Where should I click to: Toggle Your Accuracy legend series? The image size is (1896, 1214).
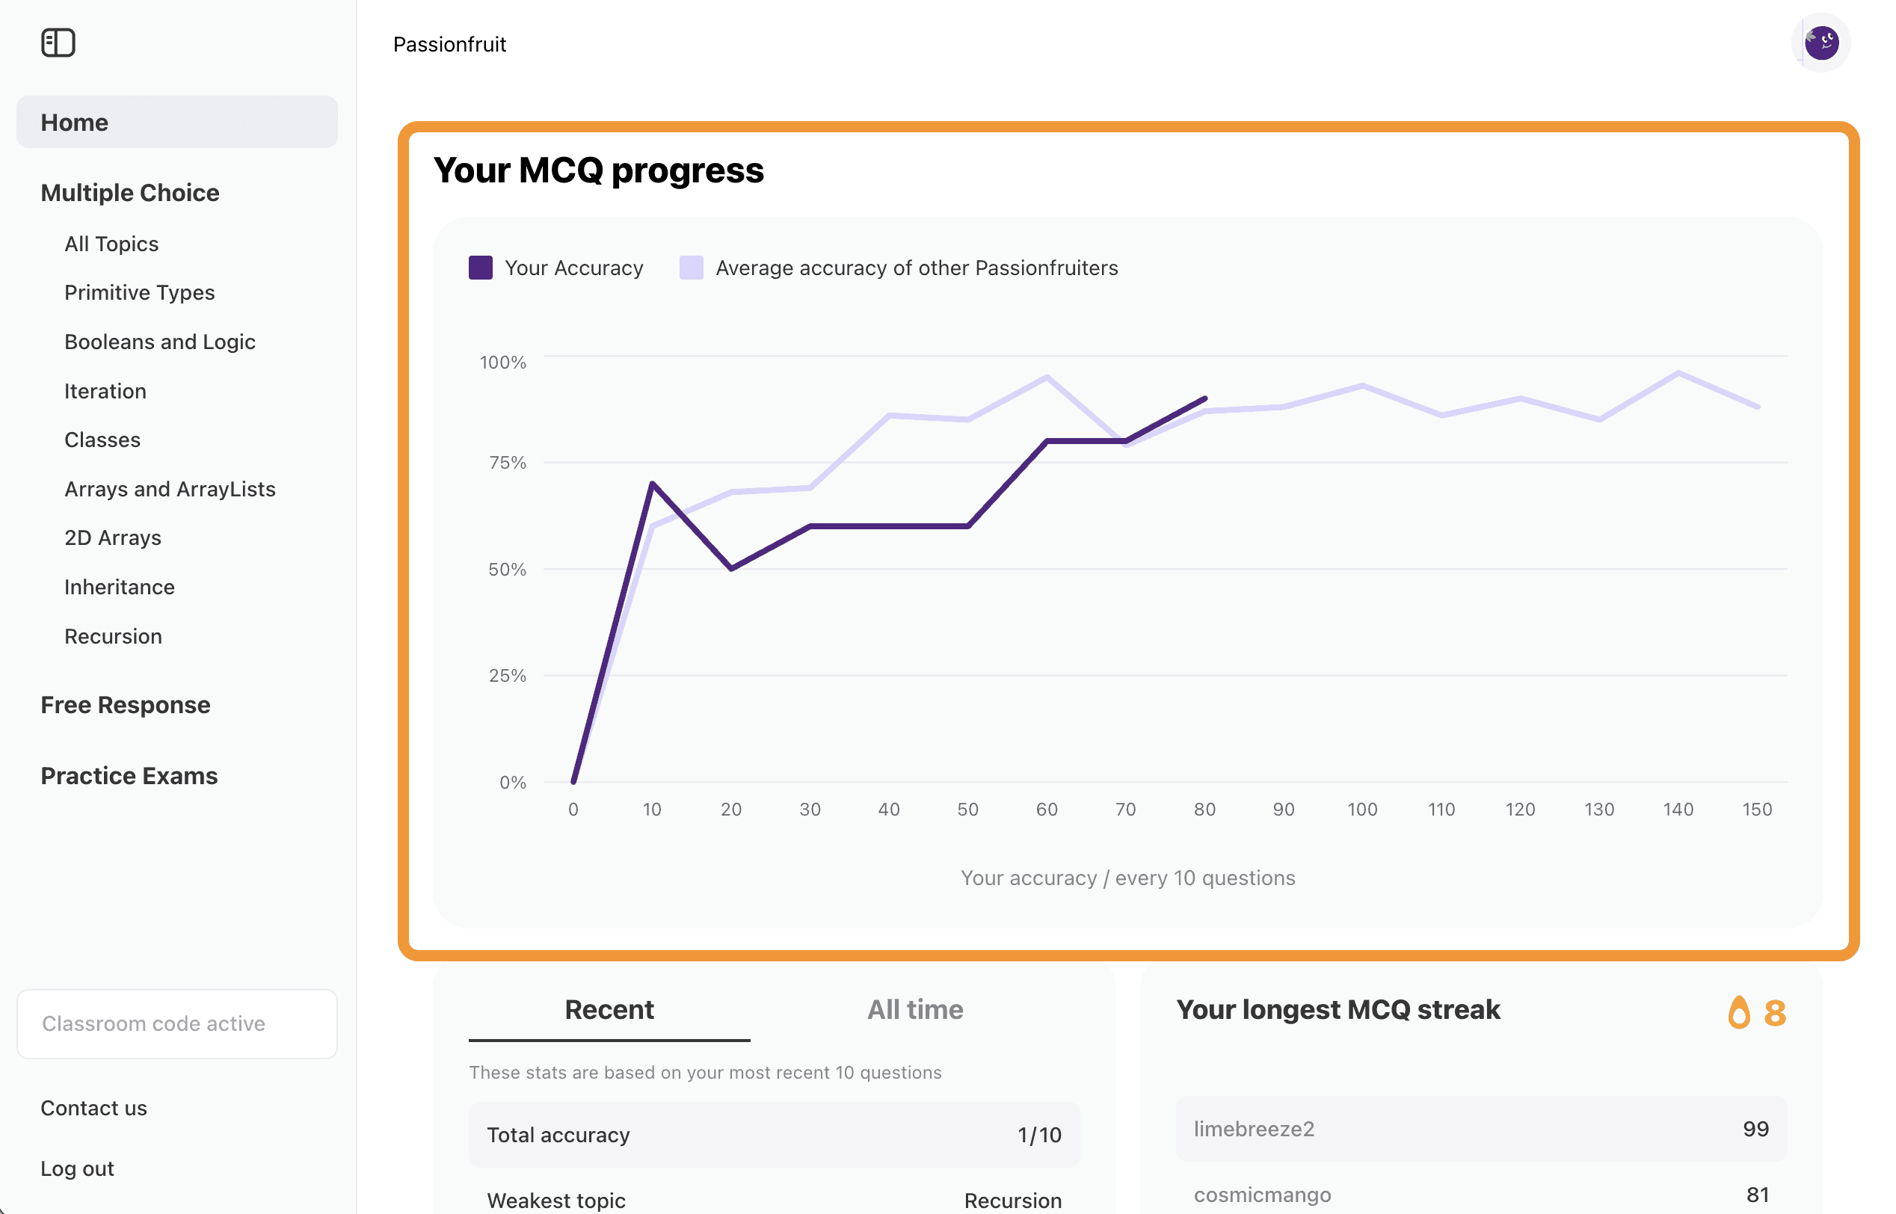(573, 268)
